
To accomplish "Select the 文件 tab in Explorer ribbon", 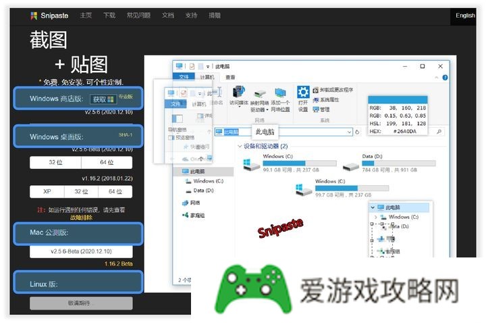I will point(184,77).
